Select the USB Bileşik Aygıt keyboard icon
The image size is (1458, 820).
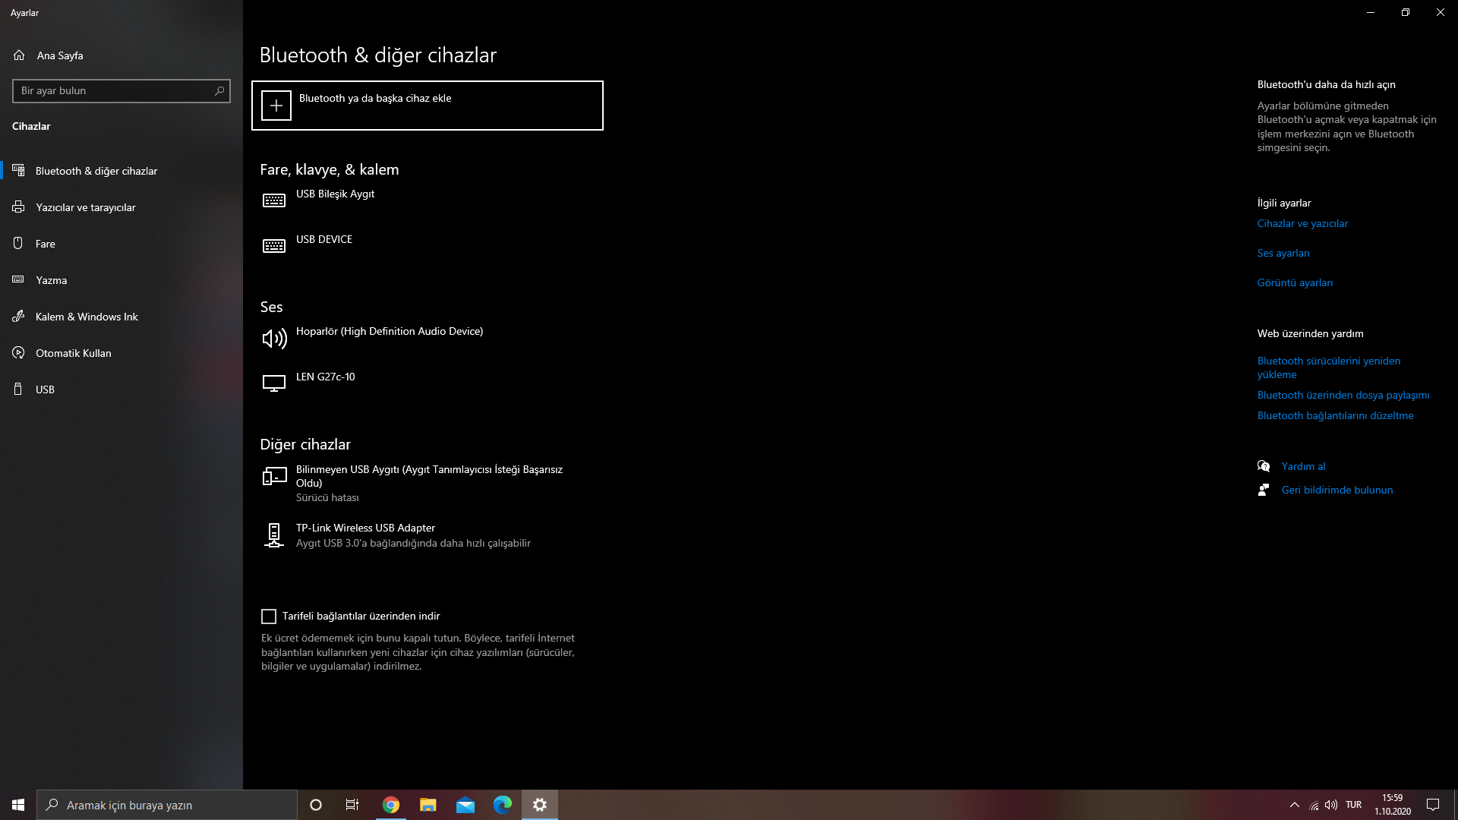point(274,200)
